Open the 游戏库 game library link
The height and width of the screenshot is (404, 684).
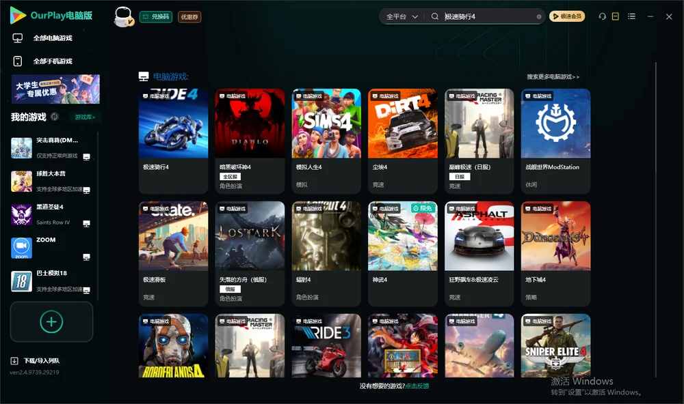tap(85, 117)
